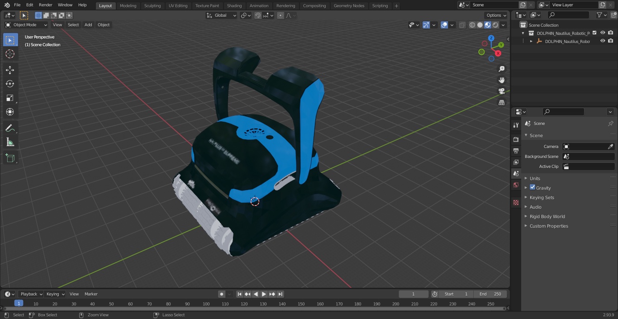Pick the Rotate tool
This screenshot has height=319, width=618.
(10, 84)
